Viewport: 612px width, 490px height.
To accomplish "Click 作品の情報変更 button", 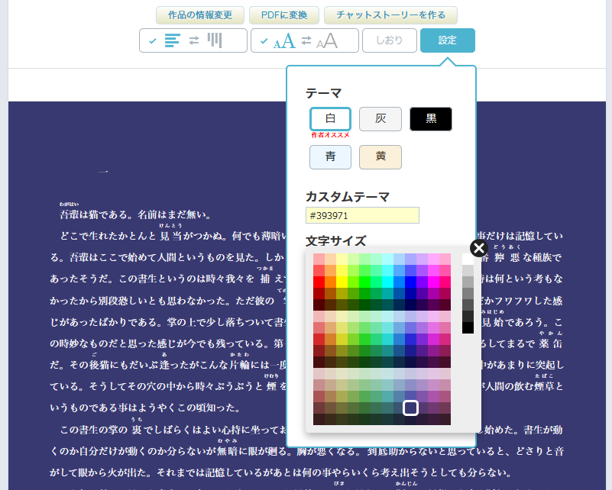I will click(199, 15).
